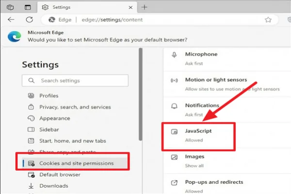This screenshot has height=194, width=291.
Task: Open Microphone permission
Action: click(227, 59)
